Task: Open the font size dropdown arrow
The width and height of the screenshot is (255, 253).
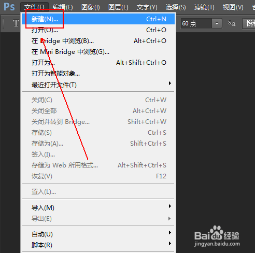Action: tap(217, 23)
